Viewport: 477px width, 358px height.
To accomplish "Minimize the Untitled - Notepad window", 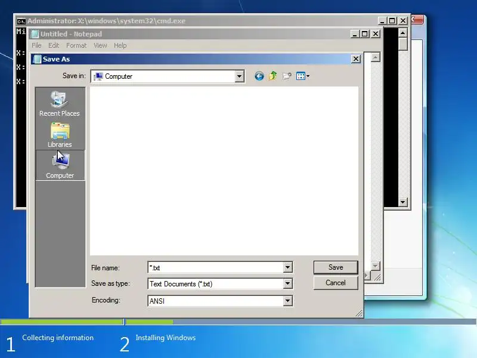I will coord(355,34).
